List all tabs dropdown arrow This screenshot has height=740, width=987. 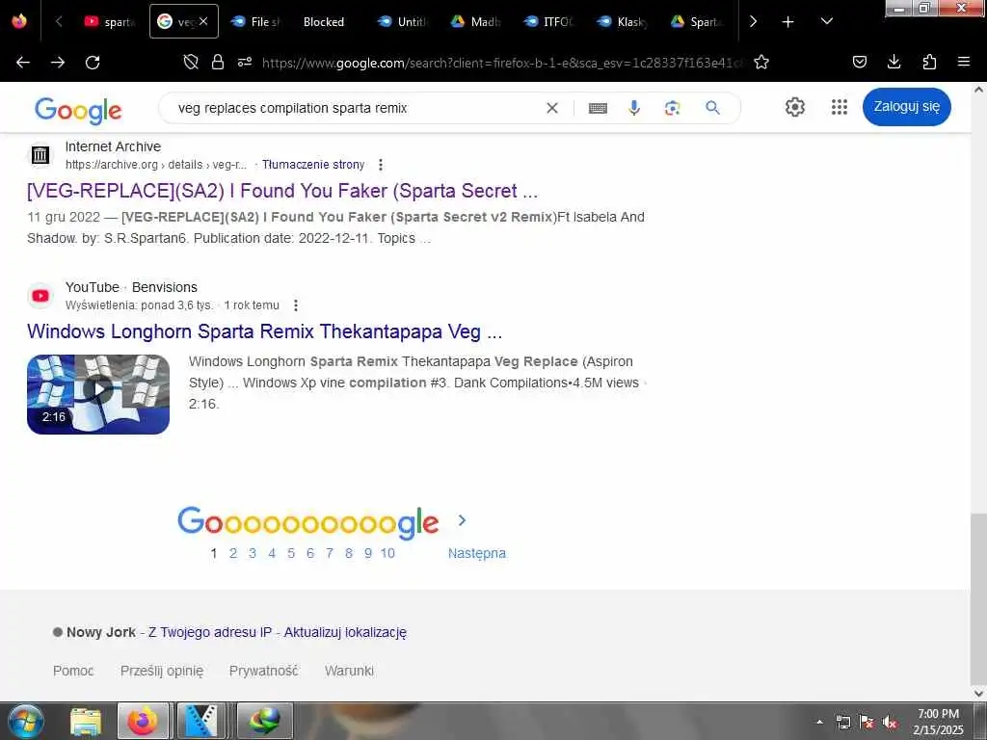pyautogui.click(x=827, y=21)
